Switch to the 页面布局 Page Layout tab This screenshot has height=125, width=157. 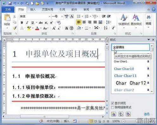point(47,9)
